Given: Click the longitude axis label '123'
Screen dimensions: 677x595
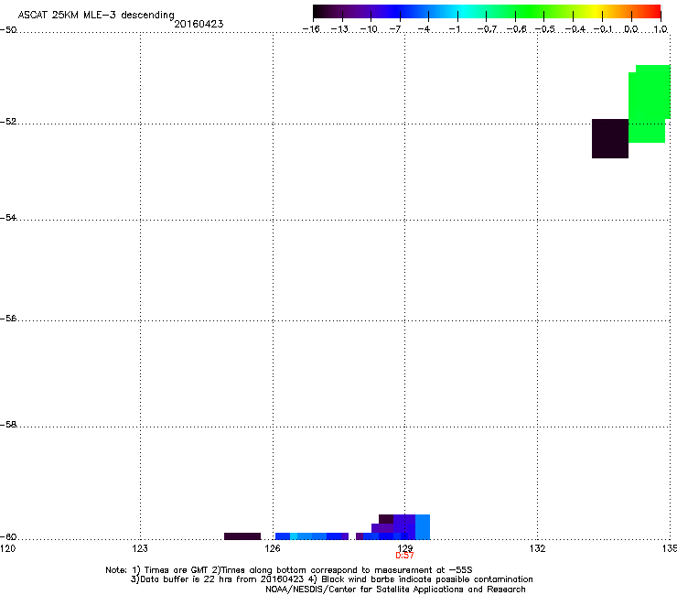Looking at the screenshot, I should click(140, 548).
